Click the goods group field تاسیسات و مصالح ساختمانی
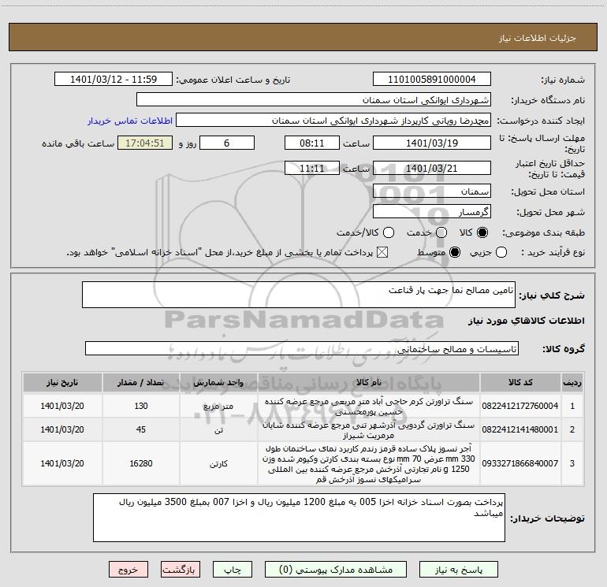The height and width of the screenshot is (587, 607). click(x=302, y=348)
